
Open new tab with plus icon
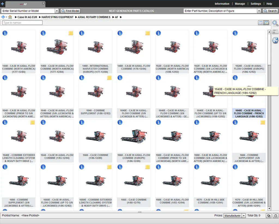(x=2, y=4)
